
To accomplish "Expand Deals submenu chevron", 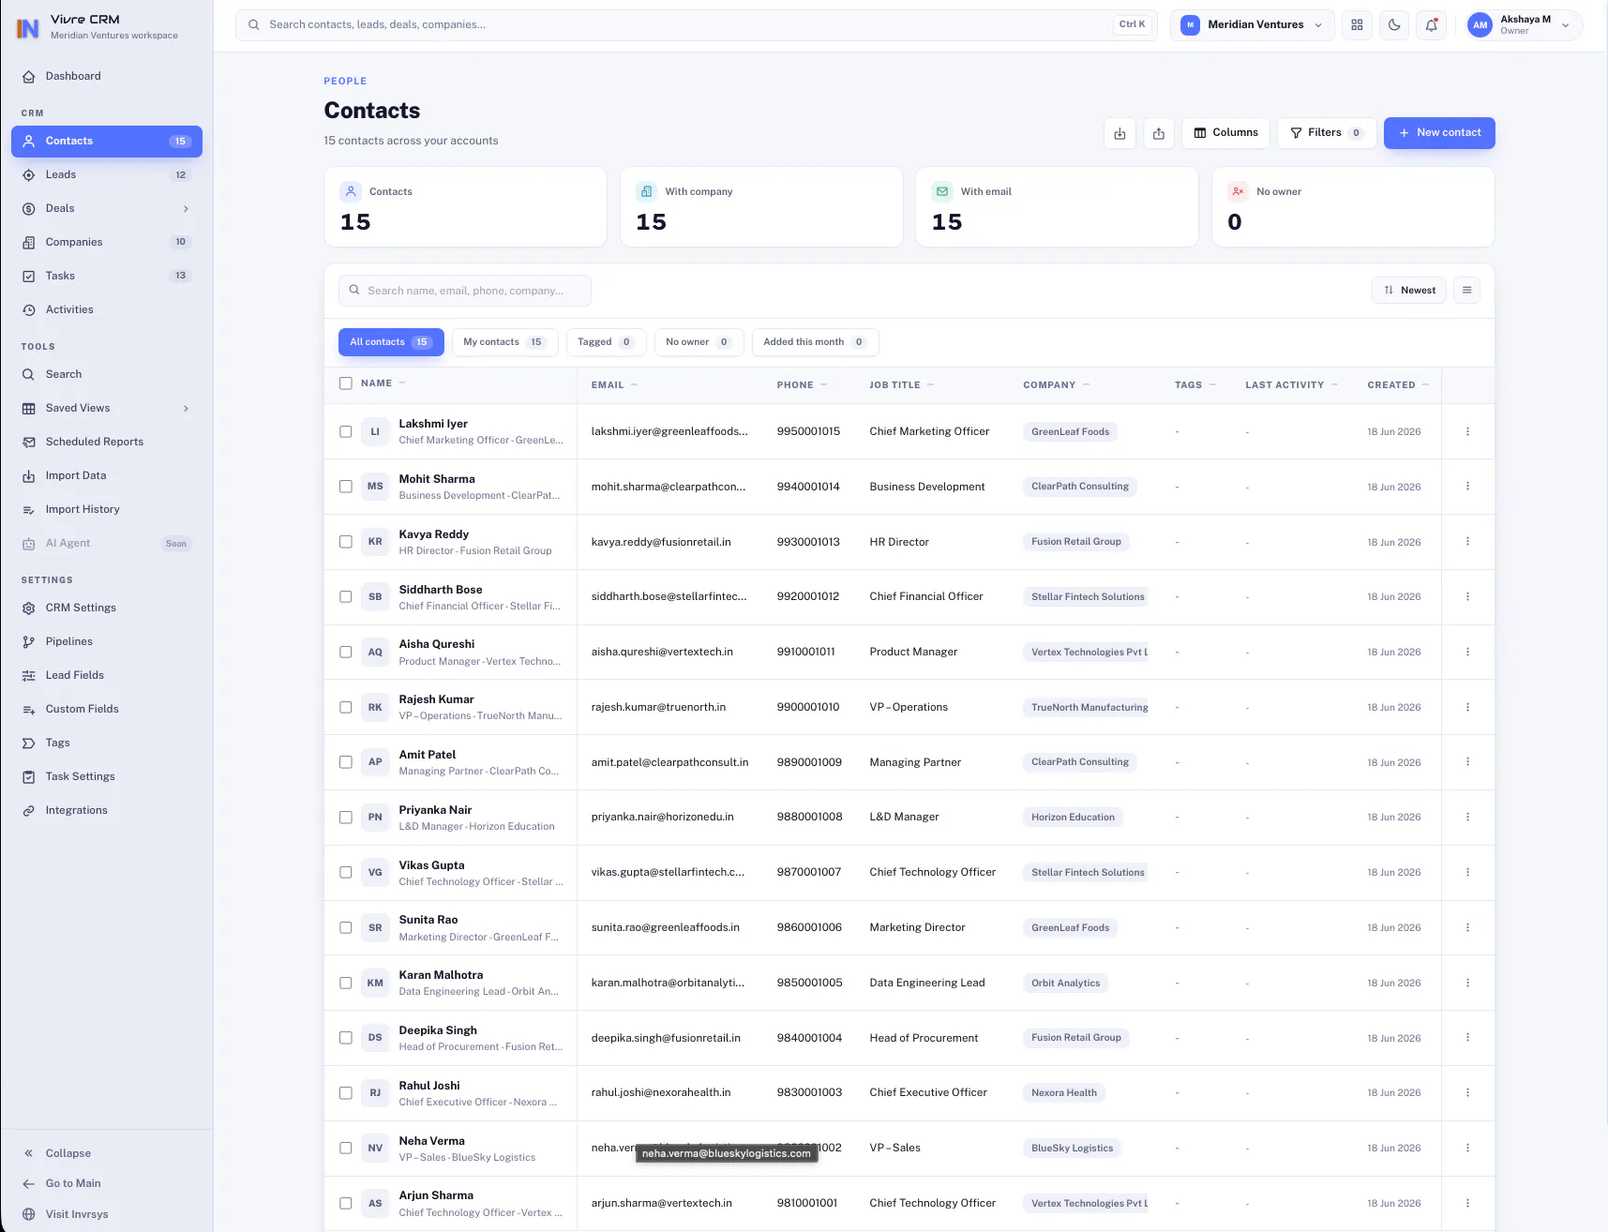I will 186,209.
